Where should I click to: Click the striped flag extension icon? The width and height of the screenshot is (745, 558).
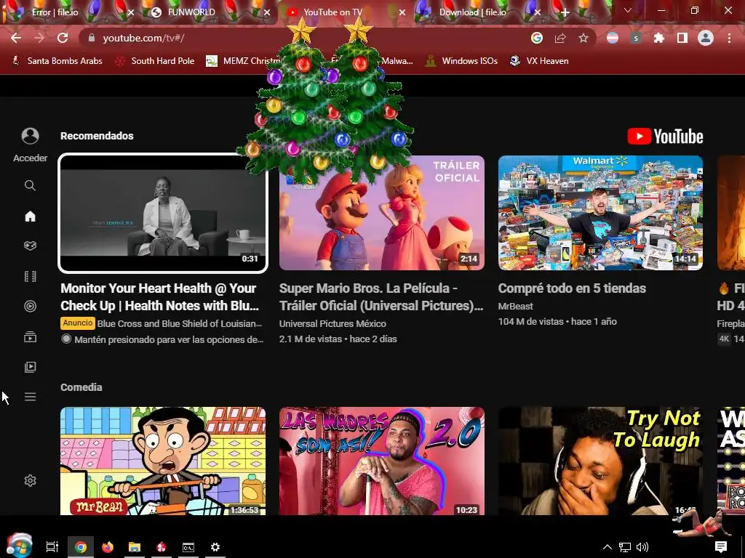click(x=613, y=38)
